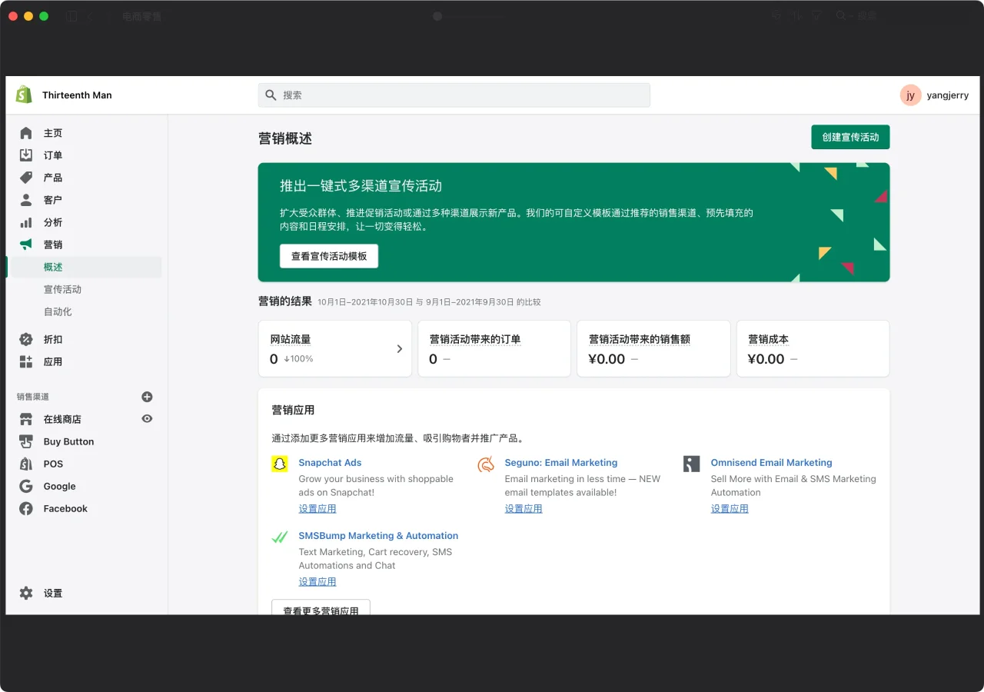The width and height of the screenshot is (984, 692).
Task: Click 设置应用 under Seguno
Action: coord(524,508)
